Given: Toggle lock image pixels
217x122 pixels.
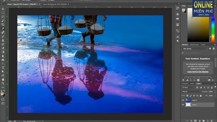Looking at the screenshot, I should tap(191, 96).
